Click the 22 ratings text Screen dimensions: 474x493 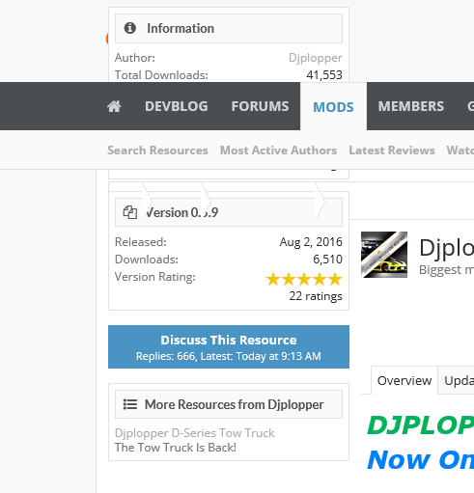point(316,296)
